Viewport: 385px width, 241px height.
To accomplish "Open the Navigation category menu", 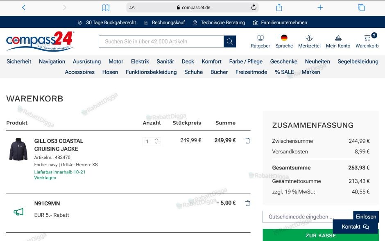I will point(52,61).
